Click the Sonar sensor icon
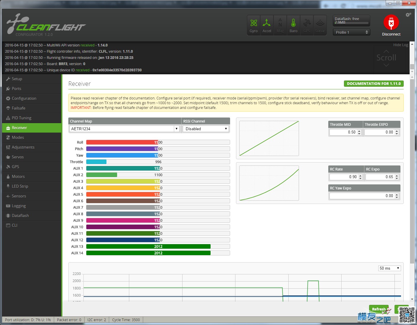Image resolution: width=417 pixels, height=325 pixels. [320, 25]
